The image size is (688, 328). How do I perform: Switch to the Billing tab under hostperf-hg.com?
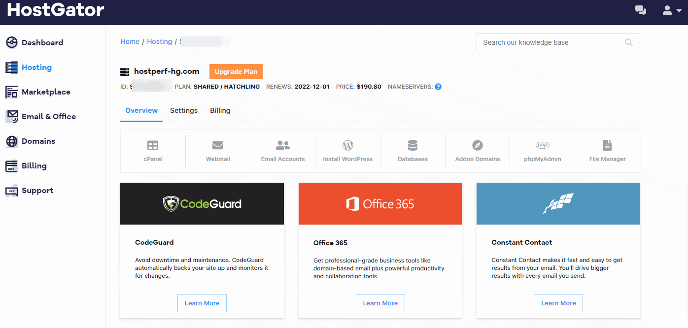point(220,111)
